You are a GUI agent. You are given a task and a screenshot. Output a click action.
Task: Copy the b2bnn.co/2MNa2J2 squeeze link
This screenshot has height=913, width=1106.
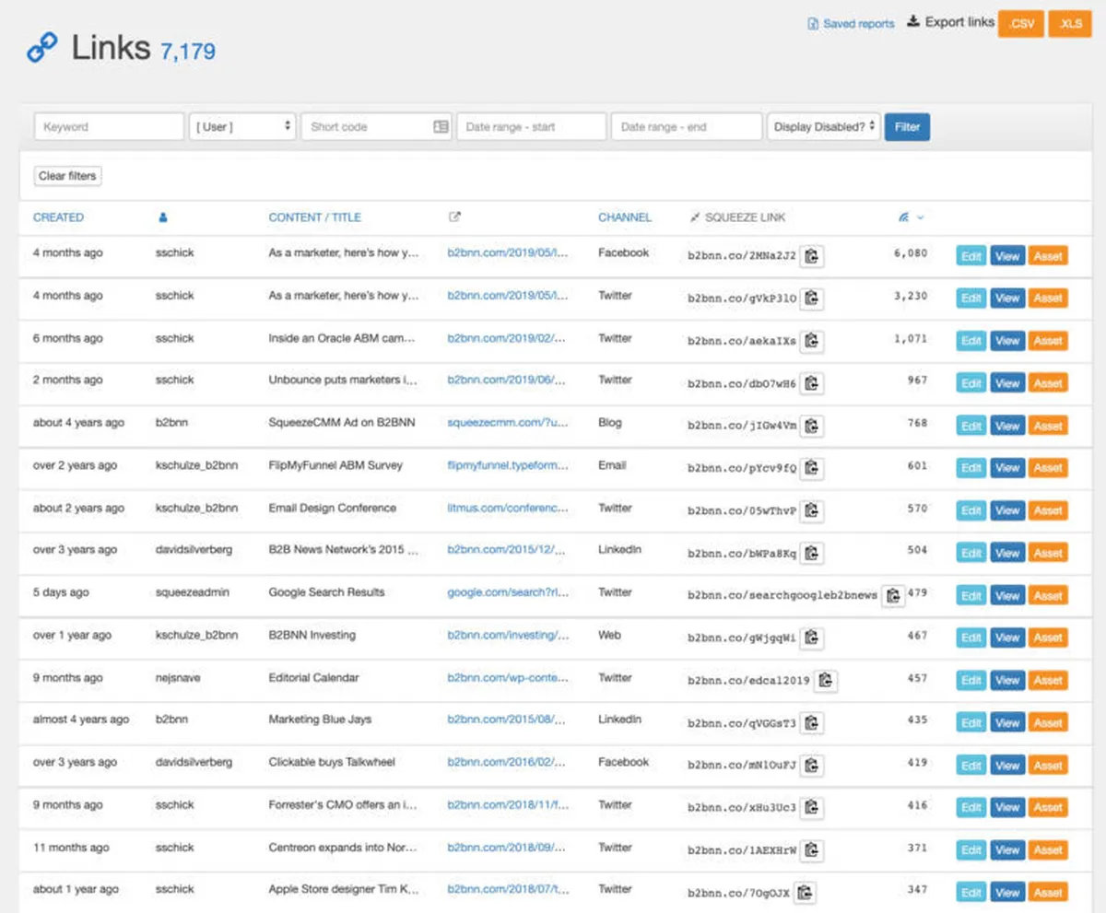point(811,256)
